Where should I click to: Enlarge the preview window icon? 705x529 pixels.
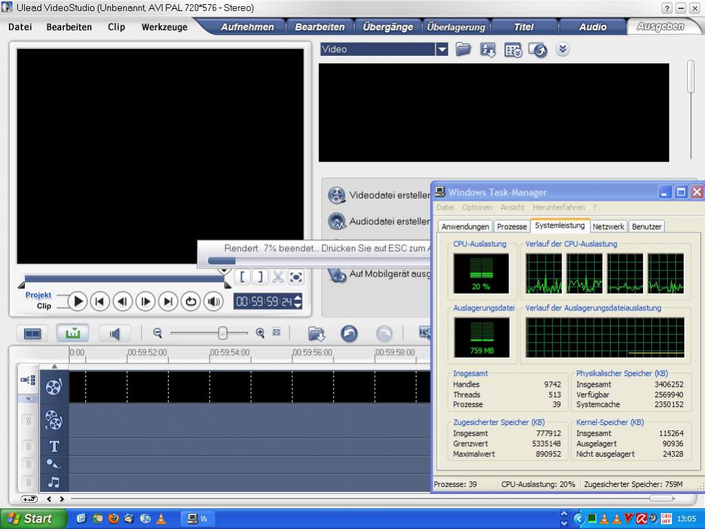296,277
